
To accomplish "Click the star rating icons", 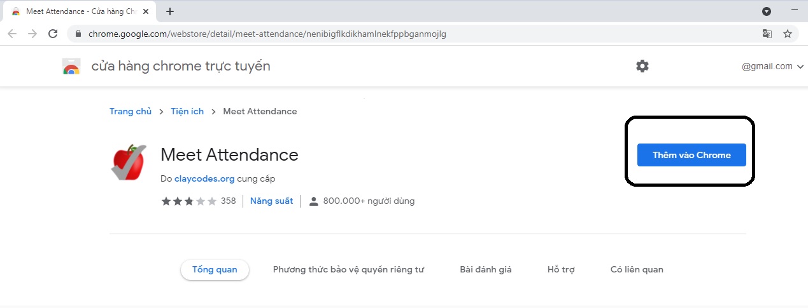I will (x=188, y=201).
